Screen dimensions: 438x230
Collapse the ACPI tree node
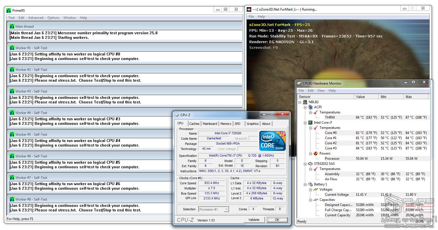[305, 107]
